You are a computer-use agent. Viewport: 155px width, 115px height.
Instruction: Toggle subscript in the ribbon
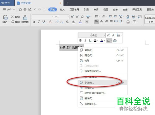click(x=62, y=22)
